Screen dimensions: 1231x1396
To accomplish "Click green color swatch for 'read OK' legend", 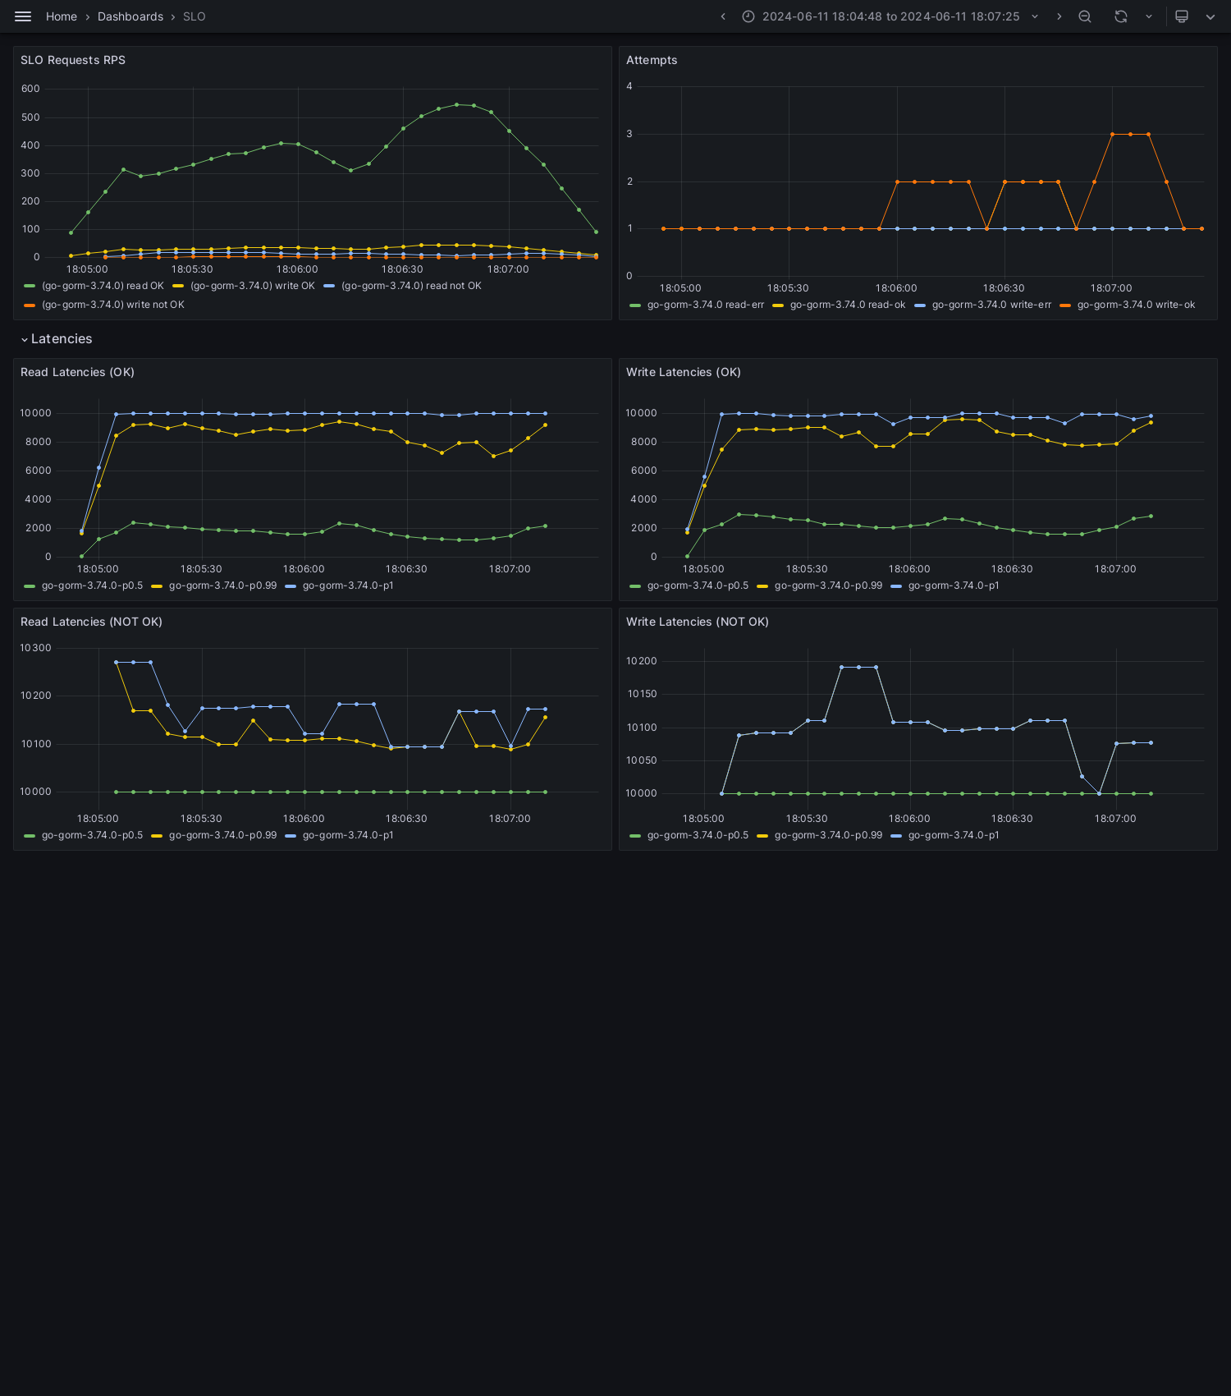I will (x=30, y=286).
